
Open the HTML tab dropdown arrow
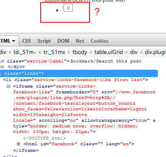click(13, 41)
